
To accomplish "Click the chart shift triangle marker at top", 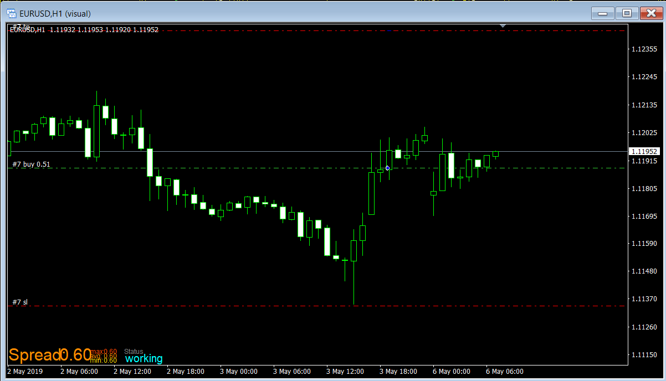I will point(503,25).
